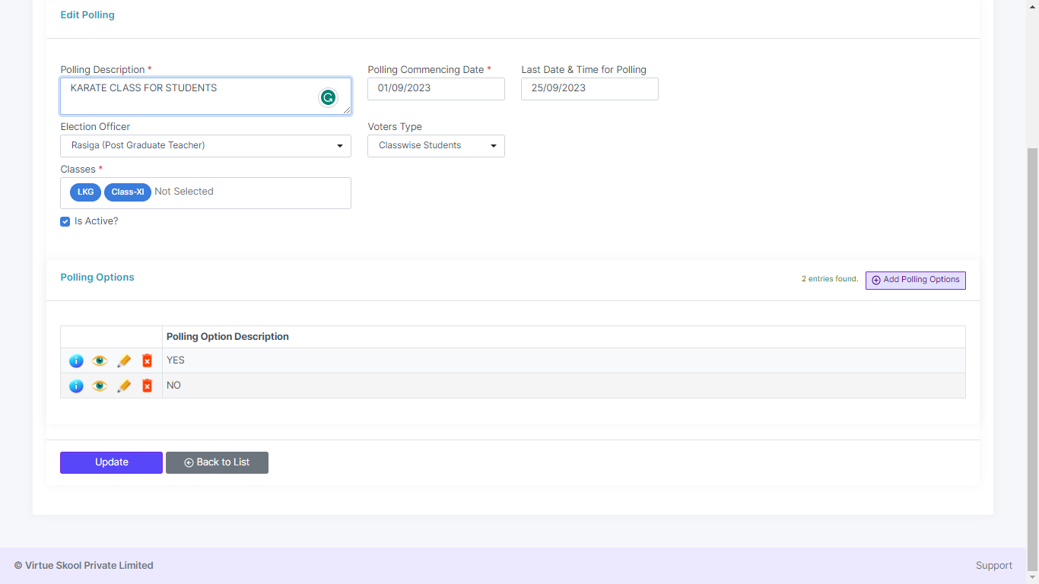Click the Polling Commencing Date field
The height and width of the screenshot is (584, 1039).
pyautogui.click(x=436, y=89)
